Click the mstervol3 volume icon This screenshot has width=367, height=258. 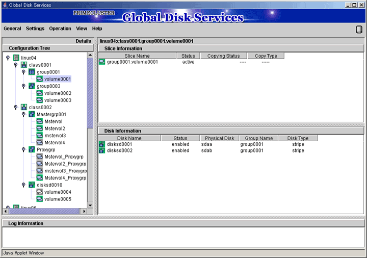coord(40,135)
